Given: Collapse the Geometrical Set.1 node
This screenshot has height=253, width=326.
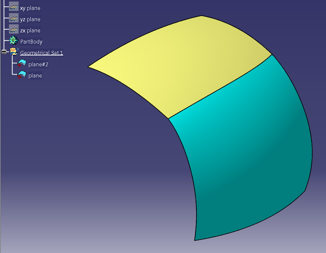Looking at the screenshot, I should [4, 52].
